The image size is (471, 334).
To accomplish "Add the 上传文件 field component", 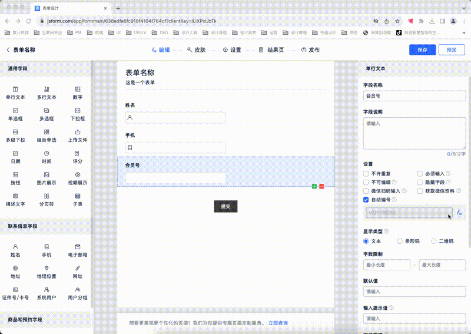I will [x=78, y=135].
